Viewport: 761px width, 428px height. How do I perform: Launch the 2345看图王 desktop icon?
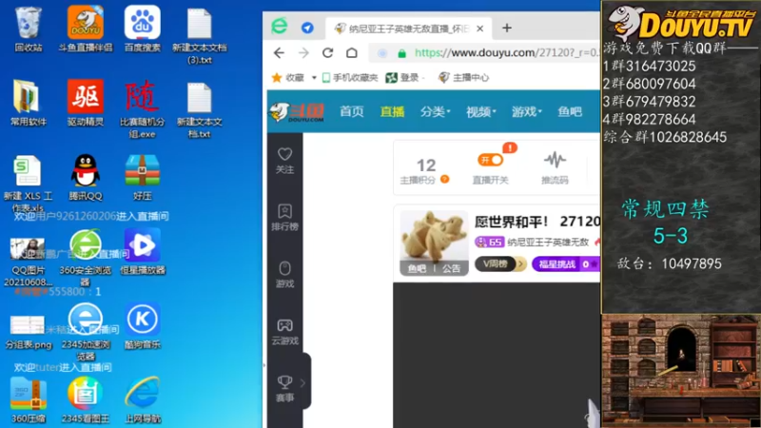click(x=86, y=399)
